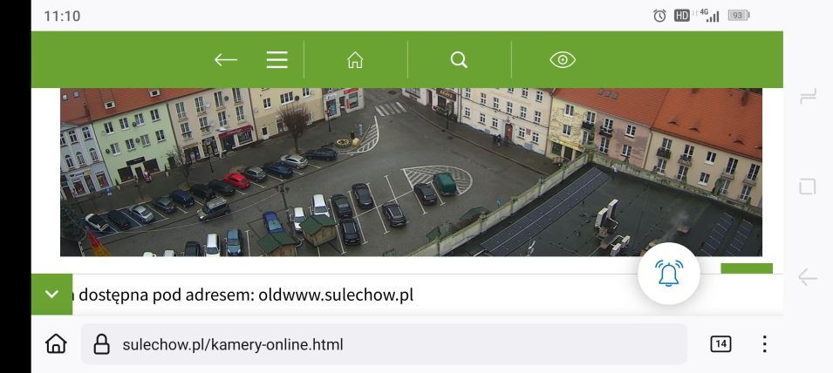This screenshot has height=373, width=833.
Task: Click the live town square camera image
Action: click(411, 172)
